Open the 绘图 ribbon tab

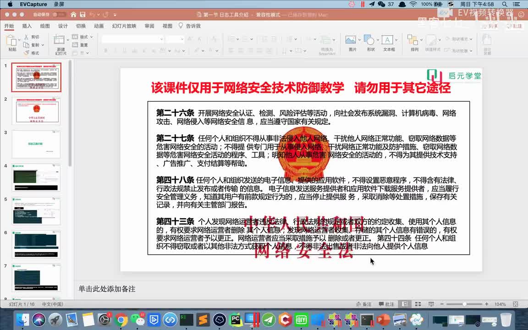[45, 26]
